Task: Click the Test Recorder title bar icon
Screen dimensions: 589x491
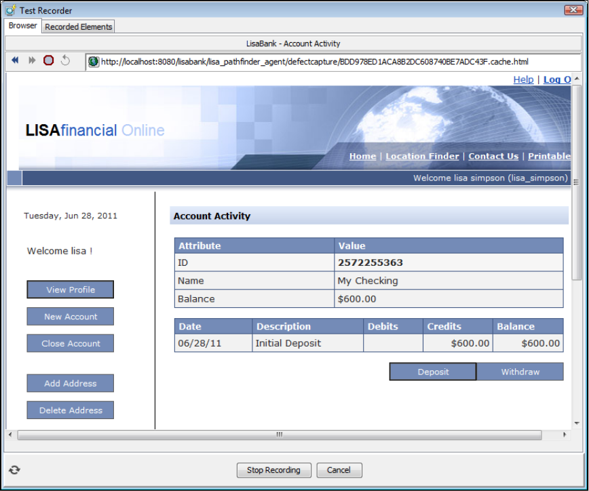Action: [x=11, y=10]
